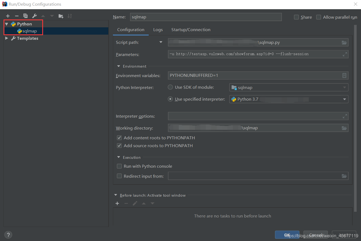This screenshot has height=241, width=361.
Task: Expand the Interpreter options field
Action: point(345,116)
